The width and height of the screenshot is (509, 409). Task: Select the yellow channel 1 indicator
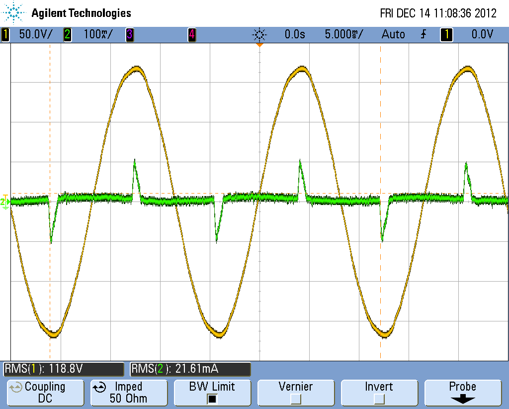pyautogui.click(x=5, y=34)
